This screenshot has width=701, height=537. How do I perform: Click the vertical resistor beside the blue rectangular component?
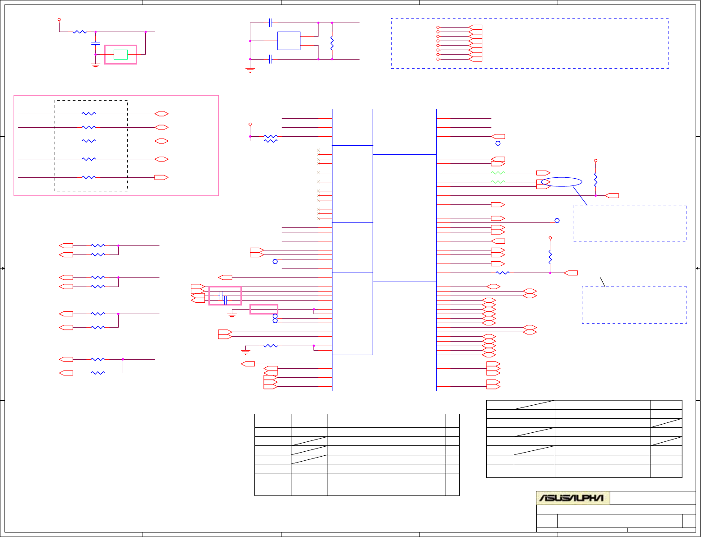coord(332,43)
